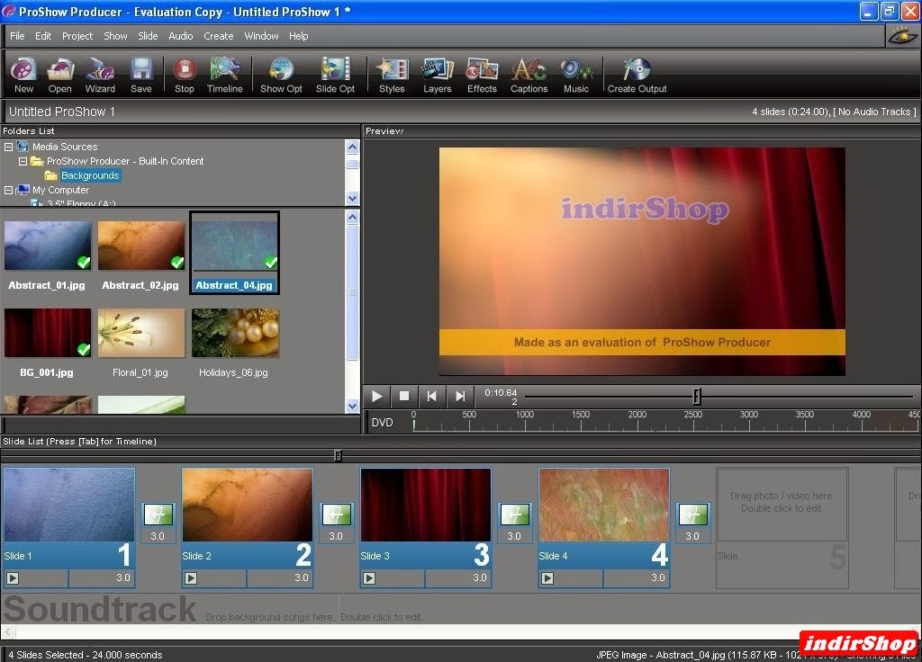Play the preview

pos(376,396)
